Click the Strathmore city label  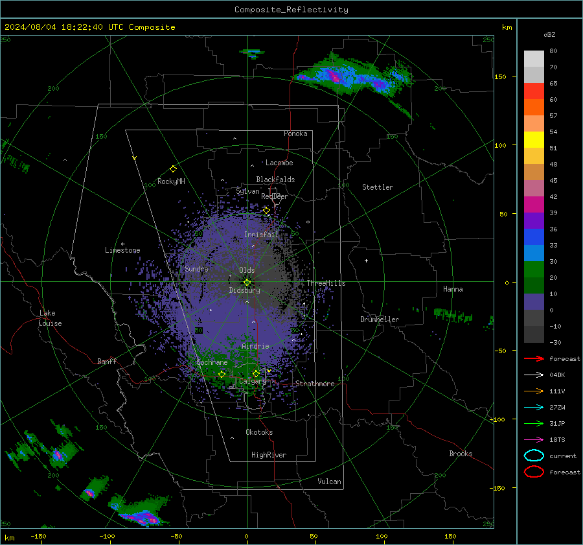(x=315, y=384)
